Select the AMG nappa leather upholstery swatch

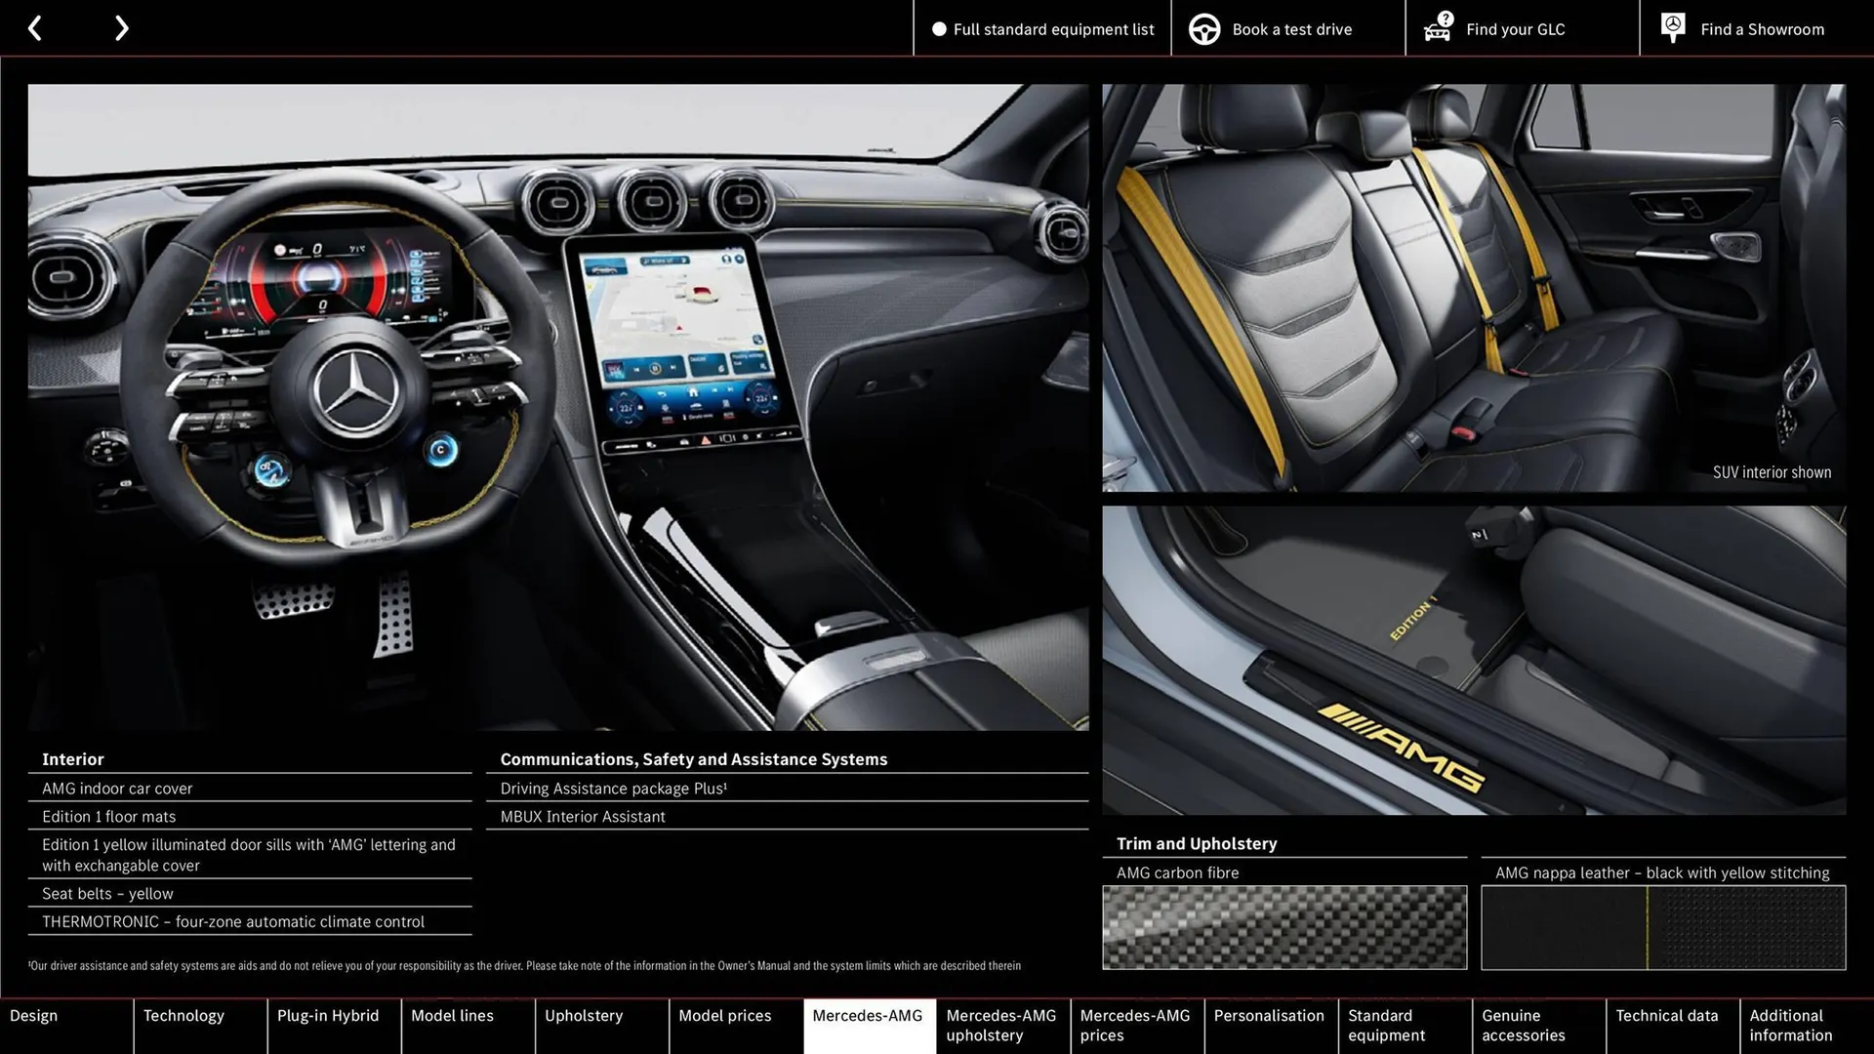click(1661, 927)
